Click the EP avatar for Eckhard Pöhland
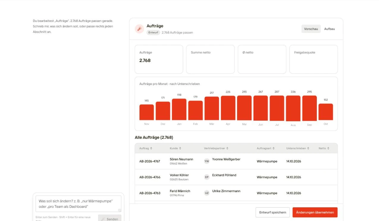The width and height of the screenshot is (379, 221). (x=207, y=177)
